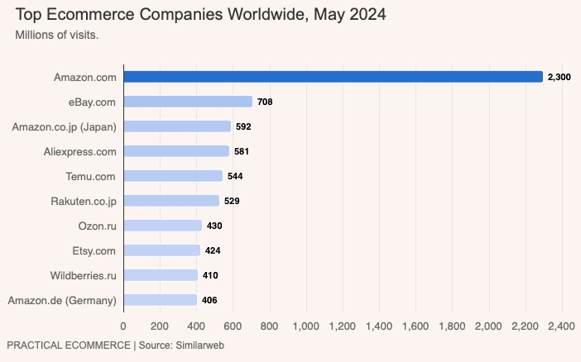Viewport: 581px width, 362px height.
Task: Click the 529 value label
Action: (232, 201)
